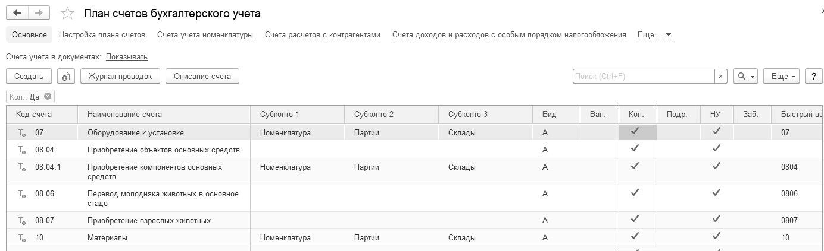Click the forward navigation arrow
This screenshot has height=251, width=824.
click(x=39, y=13)
